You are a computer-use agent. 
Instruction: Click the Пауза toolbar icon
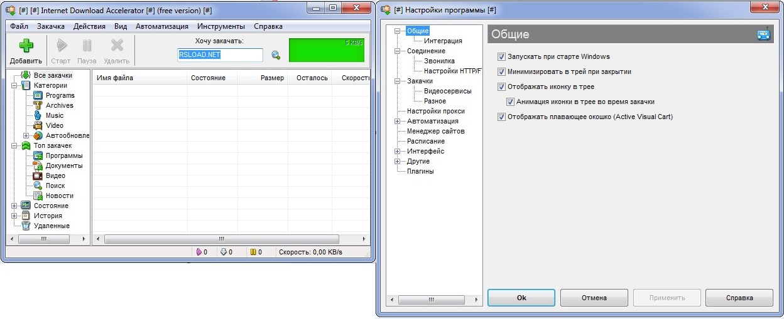(87, 46)
